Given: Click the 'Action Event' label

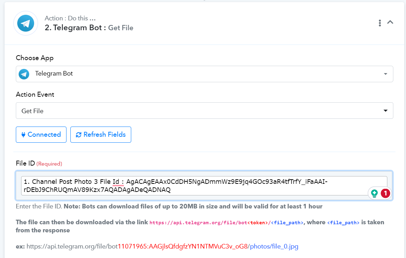Looking at the screenshot, I should pos(35,95).
